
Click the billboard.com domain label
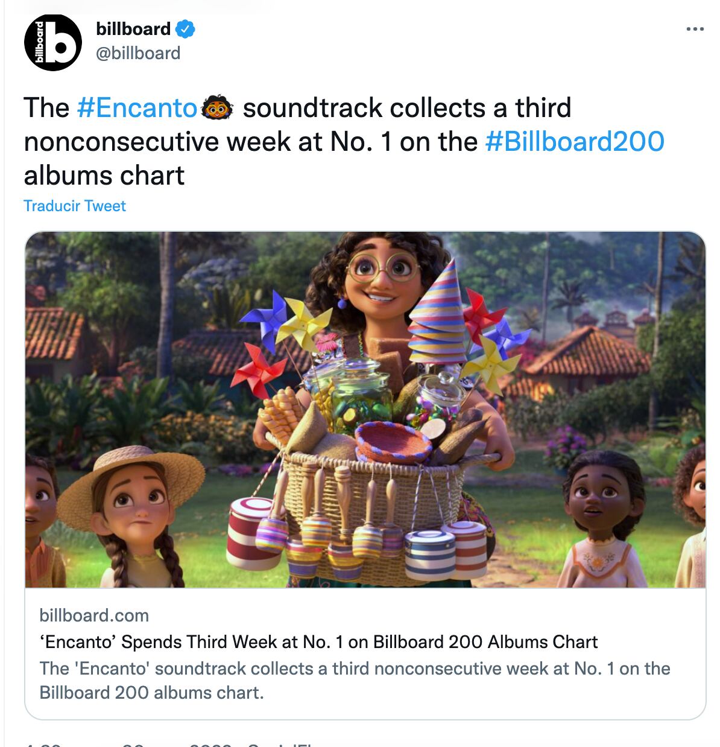pos(94,615)
